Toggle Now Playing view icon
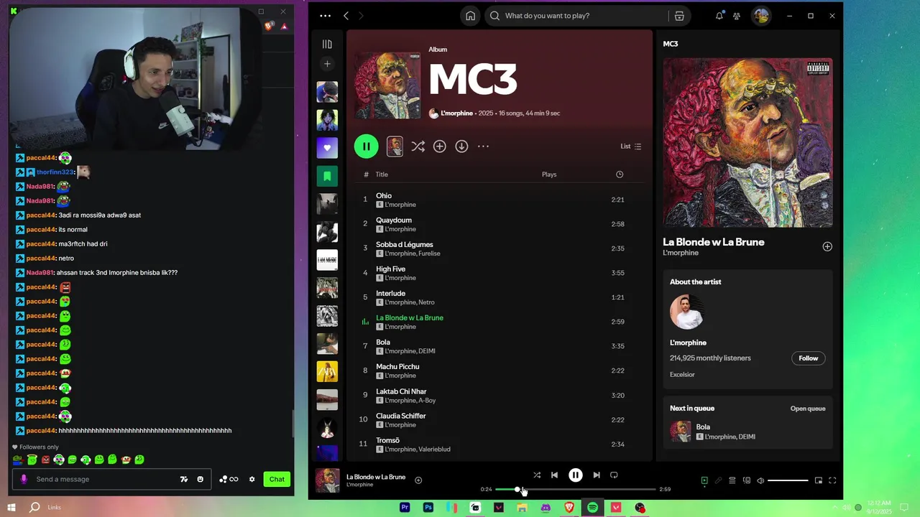 [x=704, y=480]
